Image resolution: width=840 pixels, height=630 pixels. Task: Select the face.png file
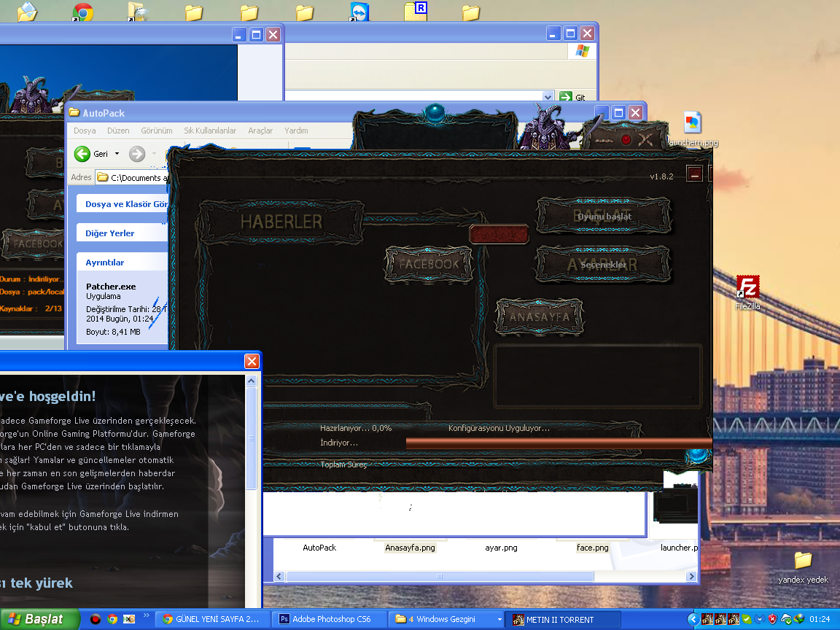click(593, 548)
